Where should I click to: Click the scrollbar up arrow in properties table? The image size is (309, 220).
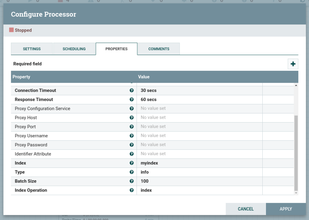[x=296, y=85]
